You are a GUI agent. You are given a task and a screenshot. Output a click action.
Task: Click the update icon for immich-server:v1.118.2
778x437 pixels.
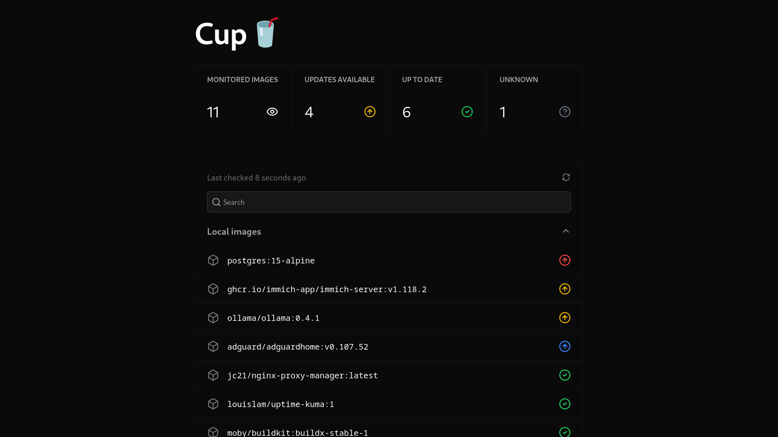[x=565, y=289]
